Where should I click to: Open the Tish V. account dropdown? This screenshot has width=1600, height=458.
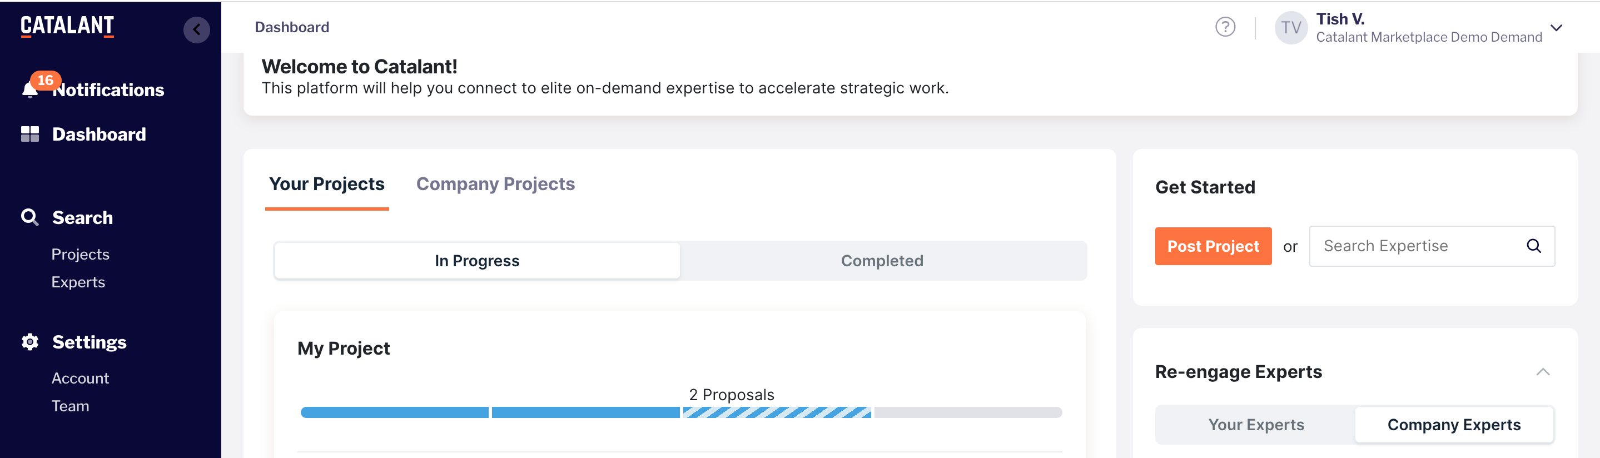click(1556, 28)
